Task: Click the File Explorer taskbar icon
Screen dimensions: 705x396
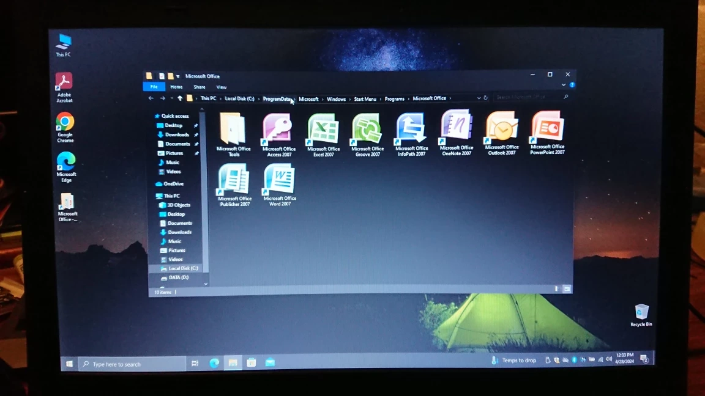Action: pyautogui.click(x=233, y=363)
